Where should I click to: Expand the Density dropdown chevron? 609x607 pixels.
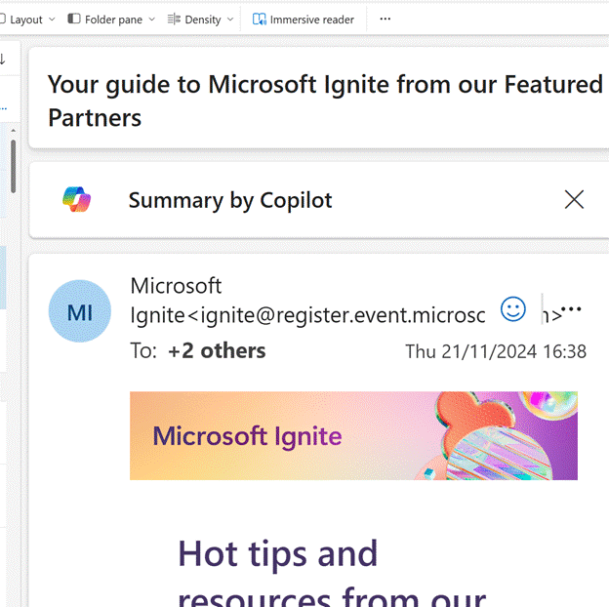(x=230, y=20)
